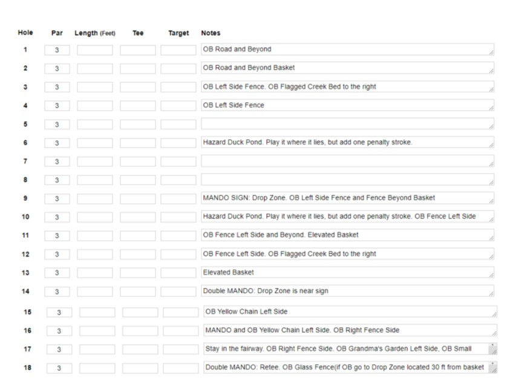Edit the hole 6 Hazard Duck Pond note
This screenshot has height=392, width=516.
tap(347, 143)
